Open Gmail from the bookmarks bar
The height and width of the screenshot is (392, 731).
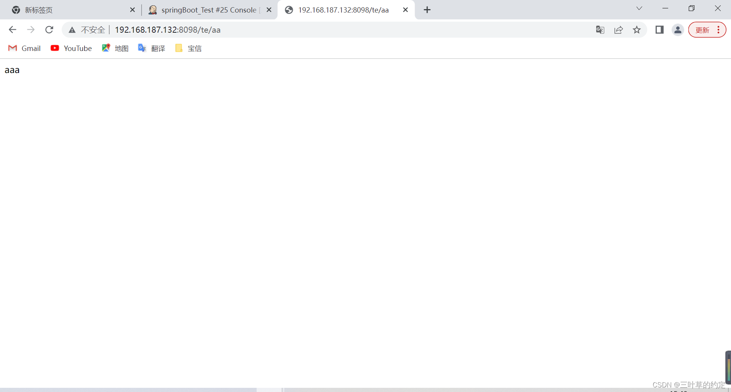pos(24,48)
